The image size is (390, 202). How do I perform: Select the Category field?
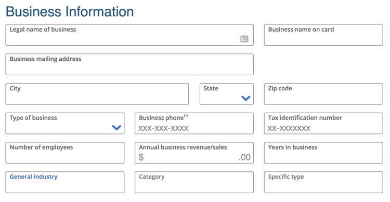tap(194, 182)
